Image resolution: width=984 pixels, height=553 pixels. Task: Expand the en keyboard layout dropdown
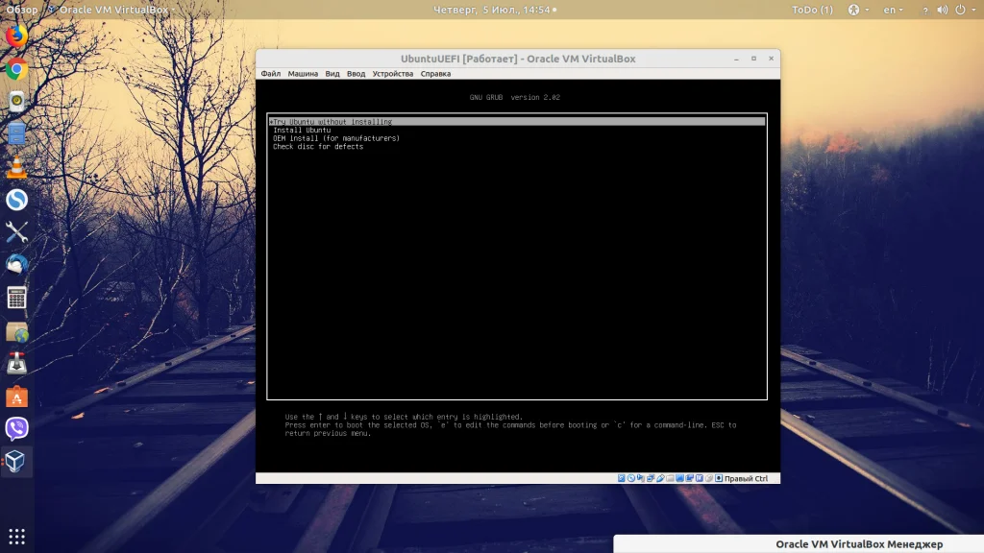click(x=893, y=10)
